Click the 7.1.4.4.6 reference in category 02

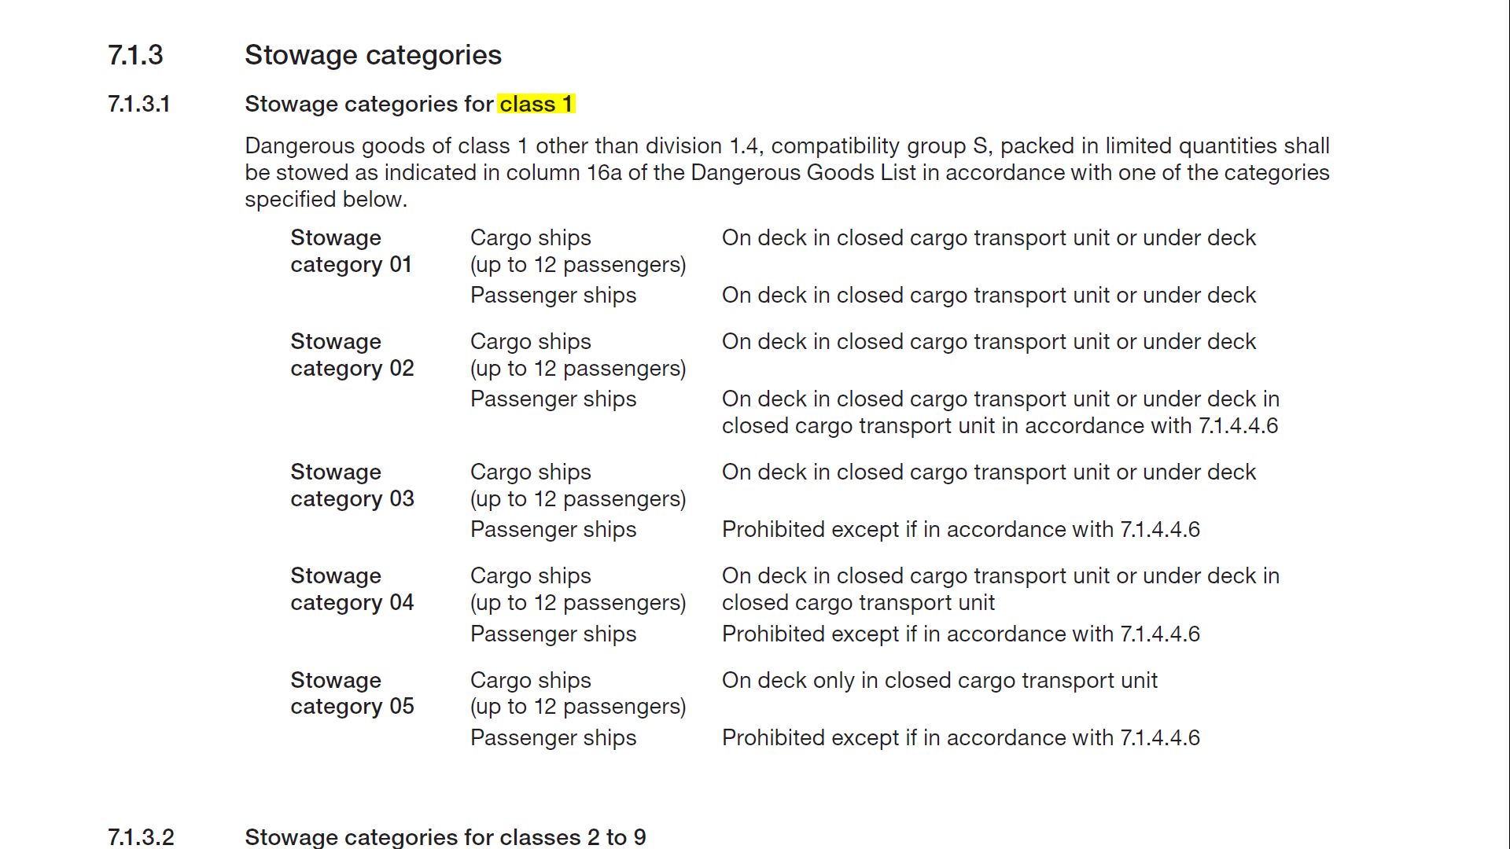pyautogui.click(x=1238, y=425)
